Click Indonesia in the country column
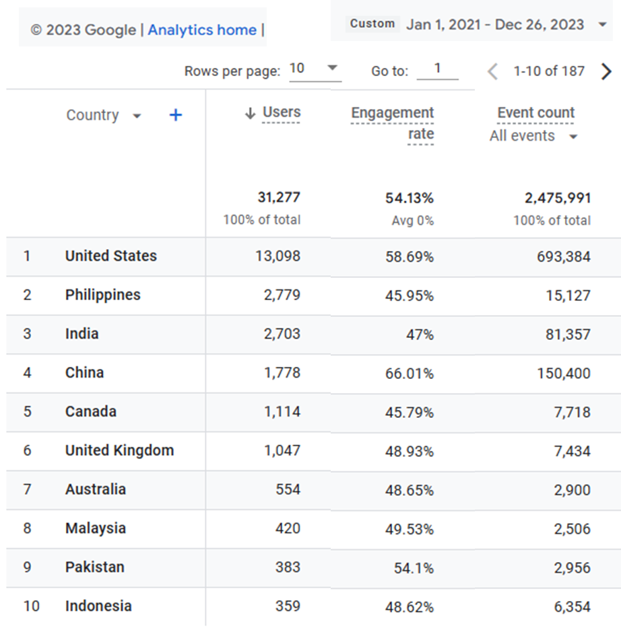This screenshot has width=621, height=630. point(98,606)
